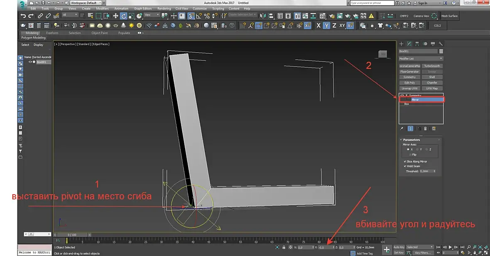Open the reference coordinate View dropdown
Screen dimensions: 490x256
(152, 15)
